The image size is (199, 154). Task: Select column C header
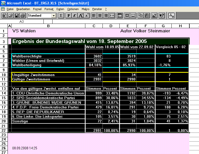[x=94, y=26]
